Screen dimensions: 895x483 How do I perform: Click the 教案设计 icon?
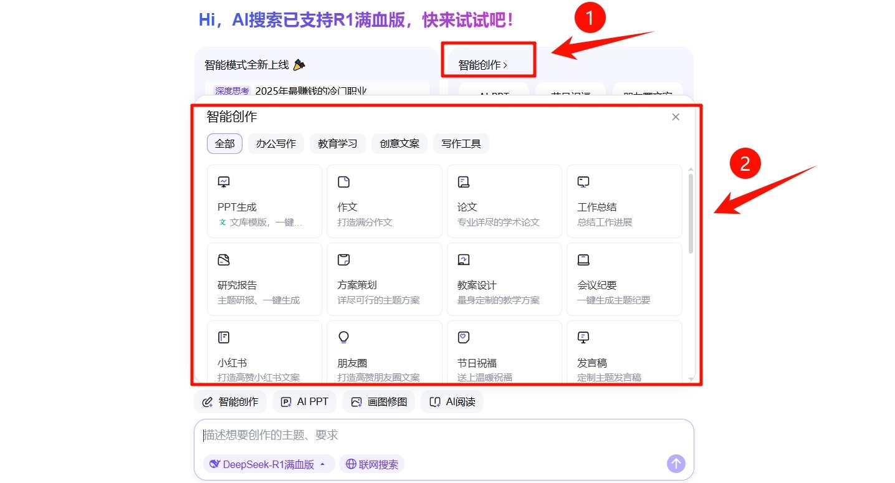coord(463,260)
